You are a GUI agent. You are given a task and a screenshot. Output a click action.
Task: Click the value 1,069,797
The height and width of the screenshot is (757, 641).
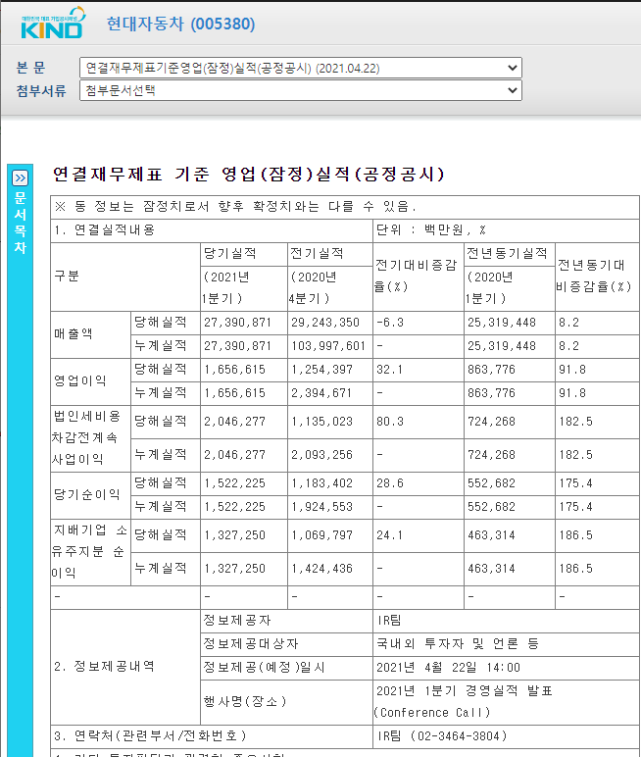tap(321, 536)
